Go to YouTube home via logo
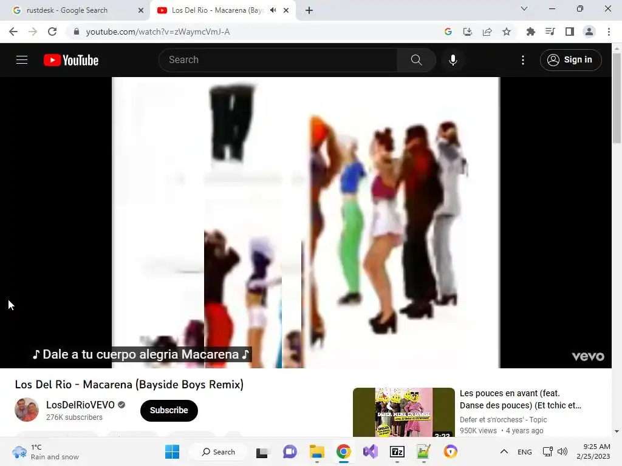Viewport: 622px width, 466px height. [x=71, y=60]
